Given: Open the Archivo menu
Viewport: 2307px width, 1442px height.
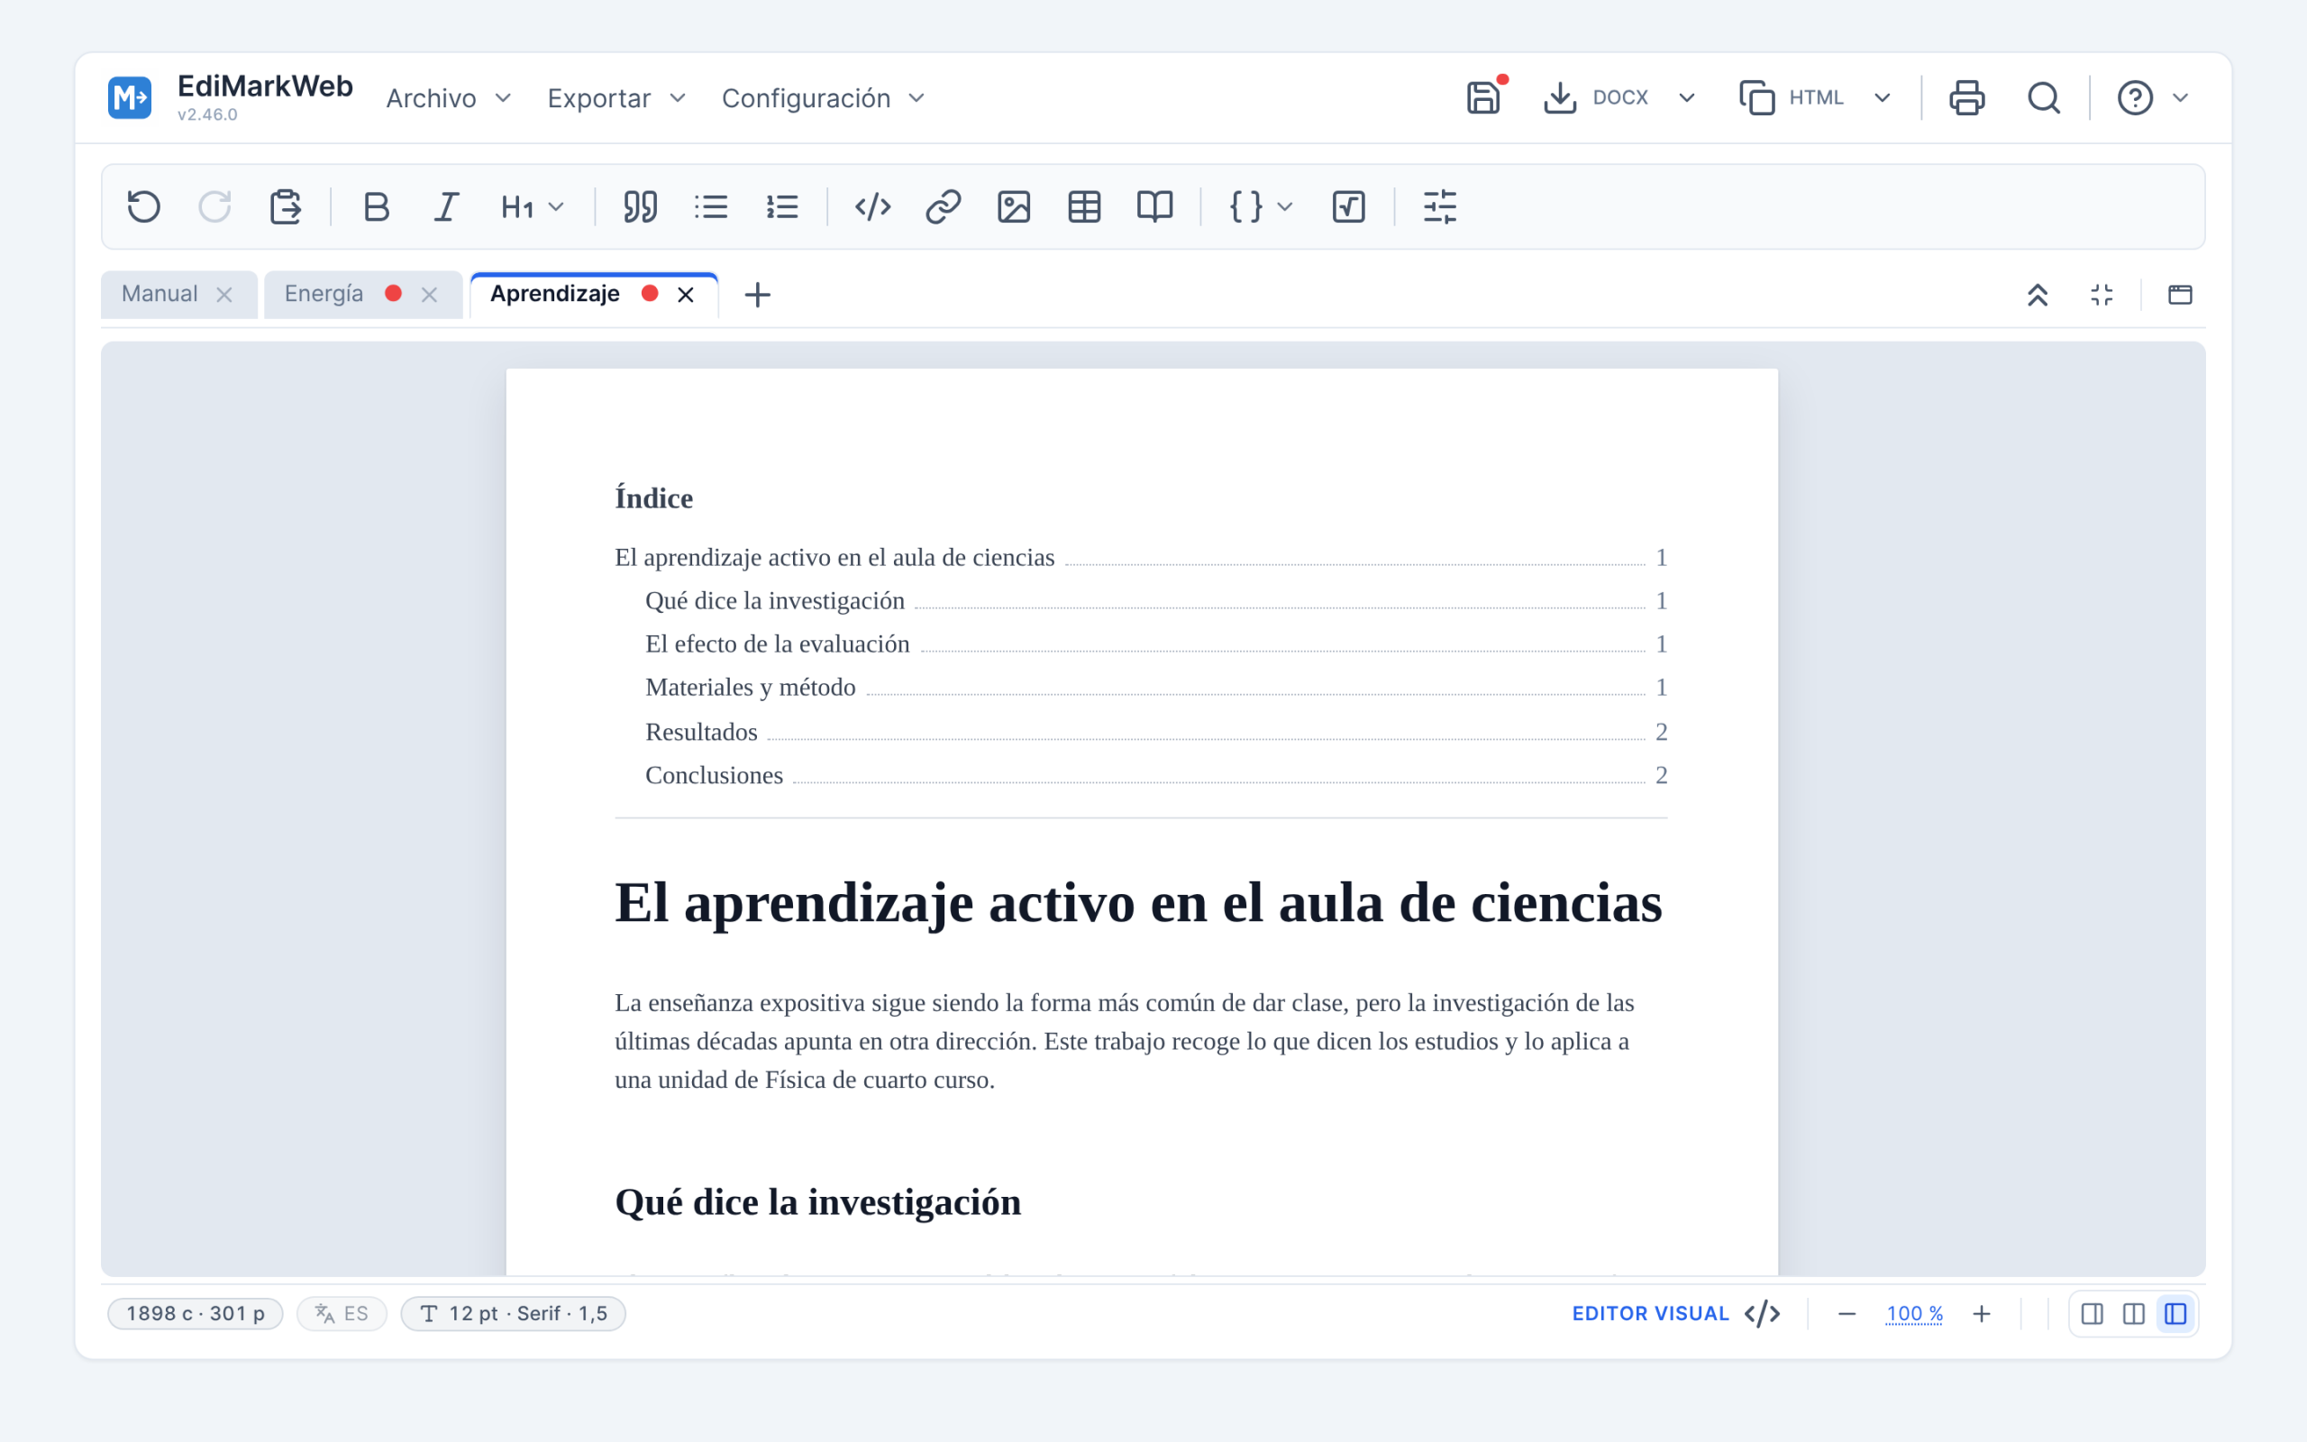Looking at the screenshot, I should click(x=448, y=98).
